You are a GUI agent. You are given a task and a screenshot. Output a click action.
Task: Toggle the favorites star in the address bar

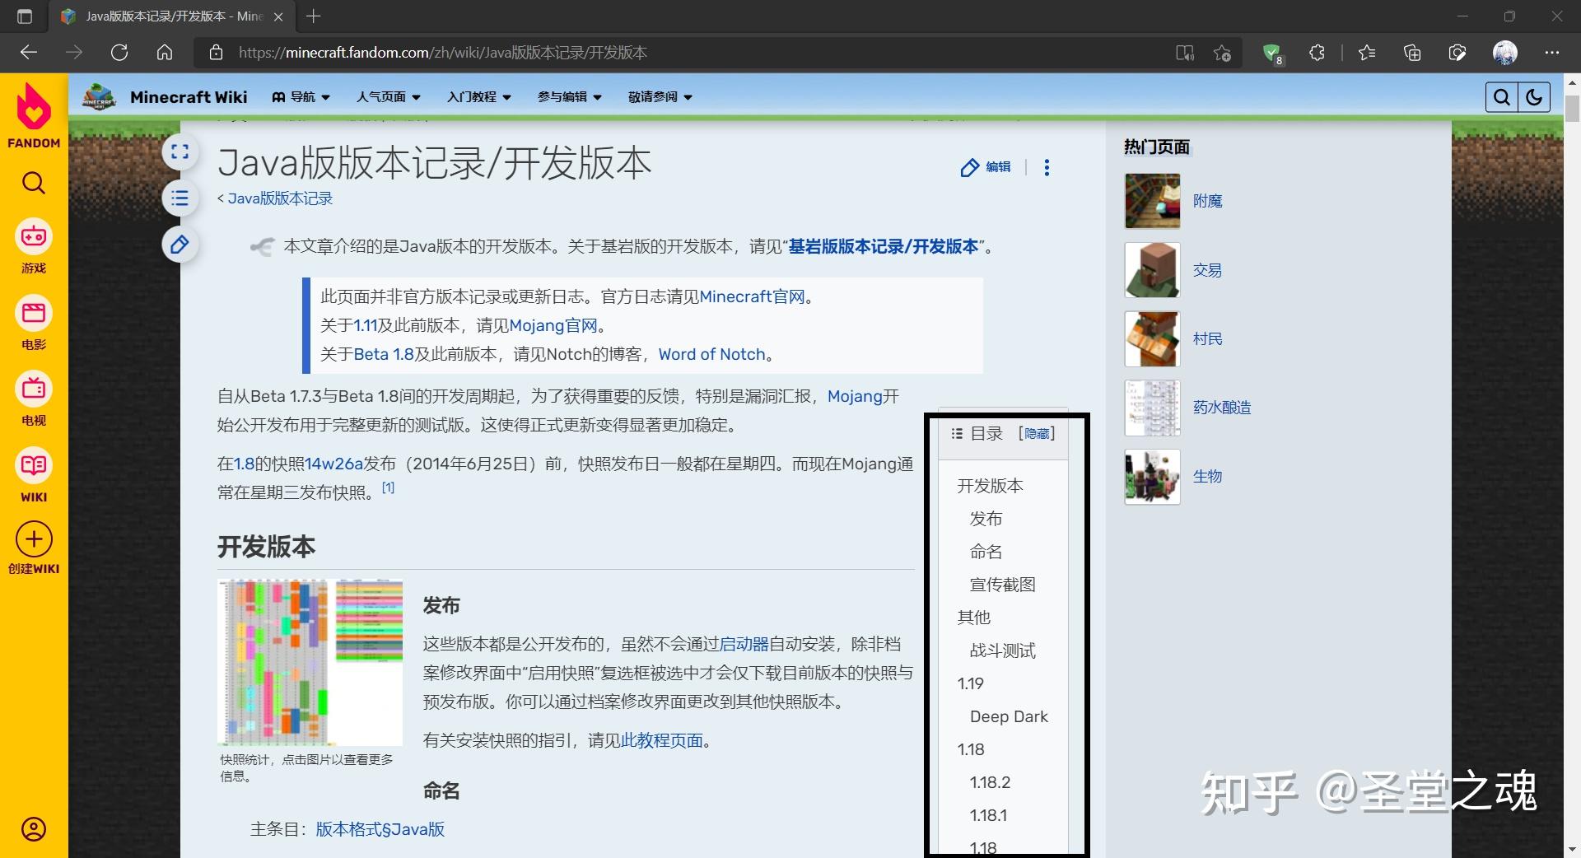point(1222,52)
